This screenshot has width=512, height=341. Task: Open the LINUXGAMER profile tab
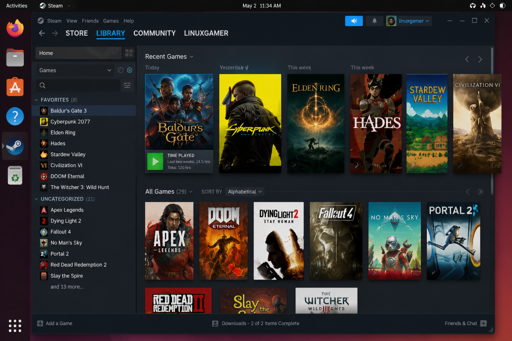[206, 33]
